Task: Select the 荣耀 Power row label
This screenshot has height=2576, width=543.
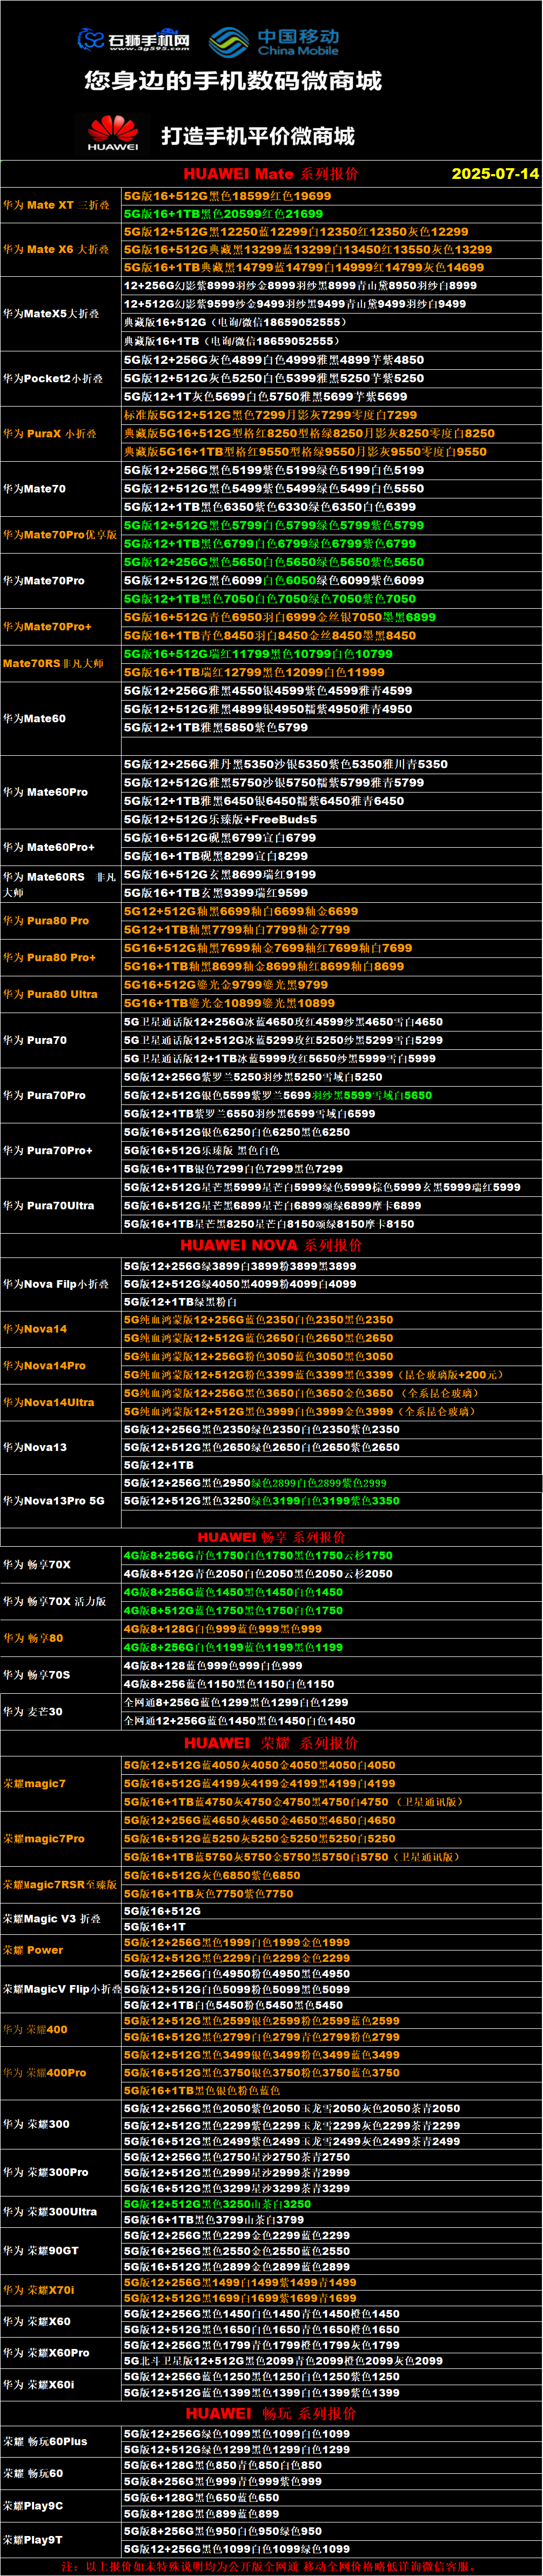Action: (x=33, y=1950)
